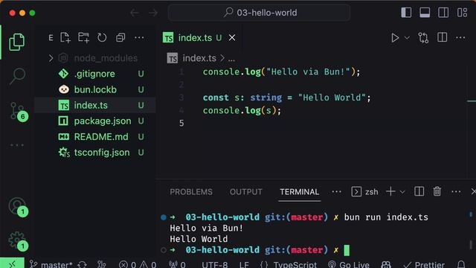Open the new terminal launch profile dropdown
Viewport: 476px width, 268px height.
click(402, 192)
